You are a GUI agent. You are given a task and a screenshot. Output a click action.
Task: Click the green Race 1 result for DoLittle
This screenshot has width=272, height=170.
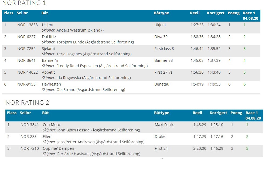tap(244, 37)
